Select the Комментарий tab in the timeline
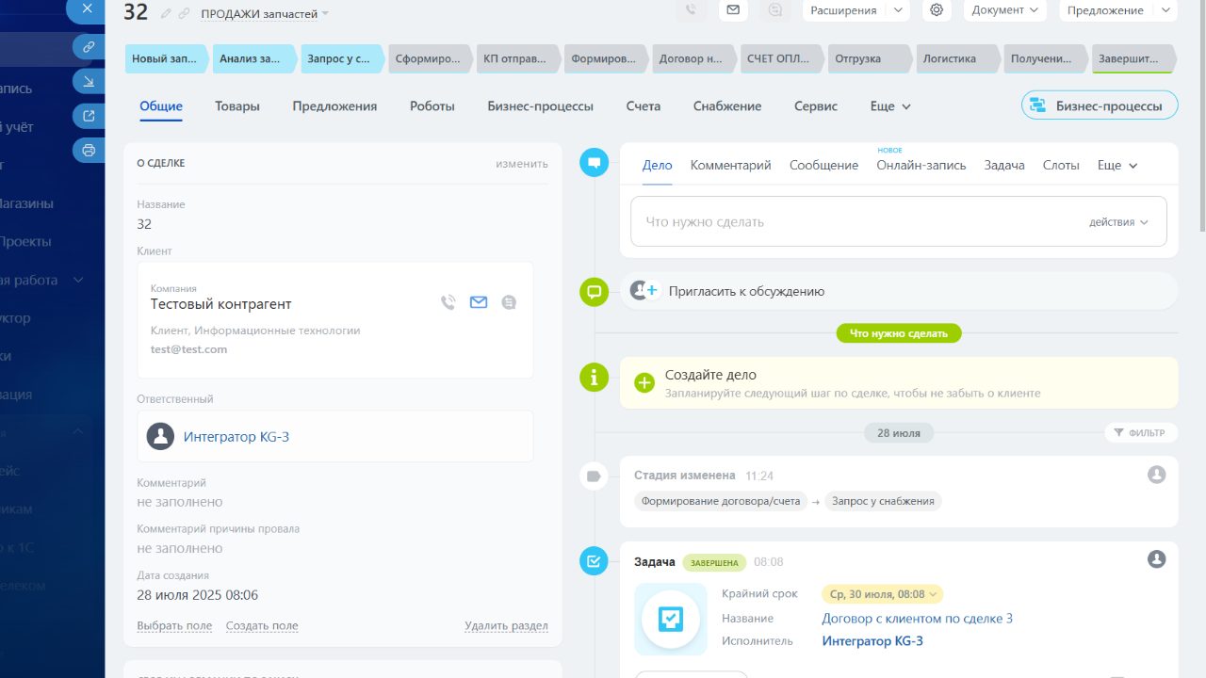 [731, 165]
